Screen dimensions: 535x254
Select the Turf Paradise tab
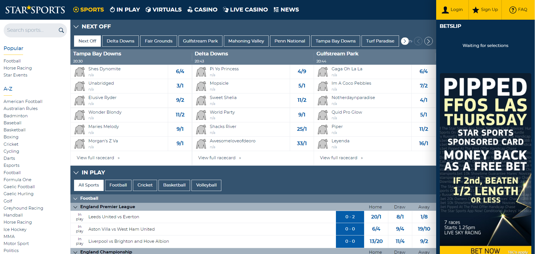(x=380, y=41)
